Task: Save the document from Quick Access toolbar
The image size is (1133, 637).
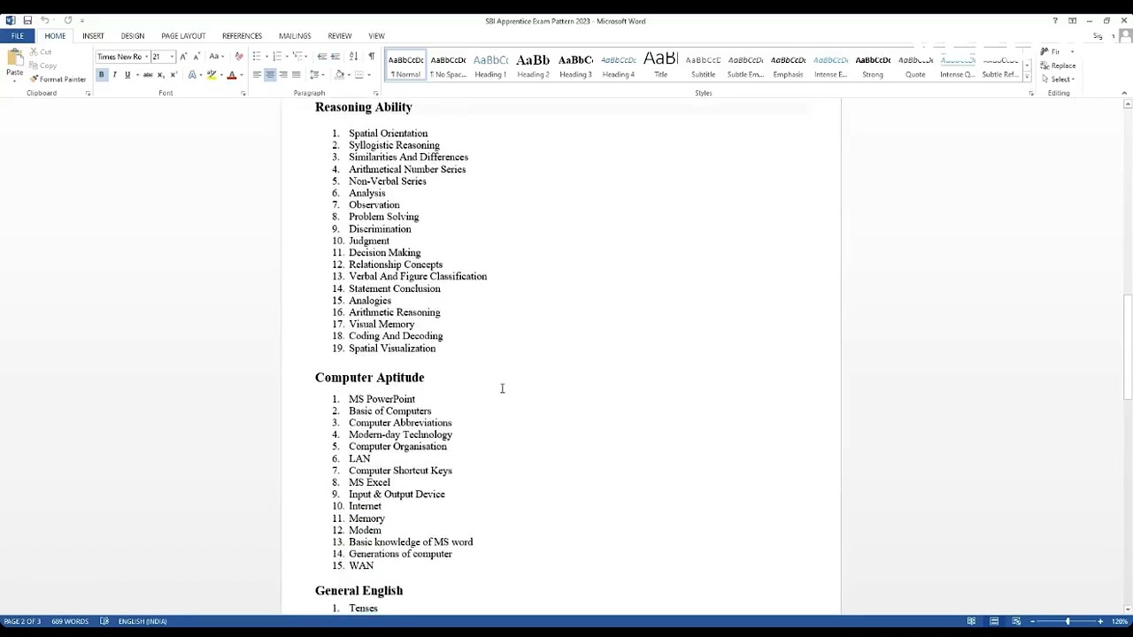Action: (27, 20)
